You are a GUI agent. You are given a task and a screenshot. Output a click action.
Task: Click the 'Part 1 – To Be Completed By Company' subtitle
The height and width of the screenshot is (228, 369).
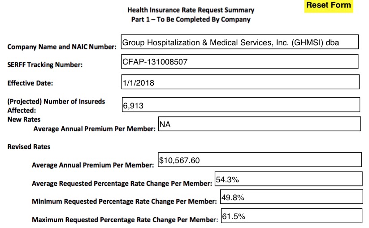pos(191,19)
